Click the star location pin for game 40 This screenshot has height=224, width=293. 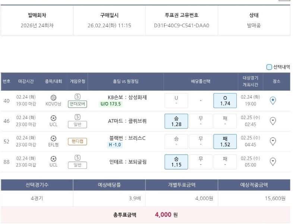coord(273,100)
